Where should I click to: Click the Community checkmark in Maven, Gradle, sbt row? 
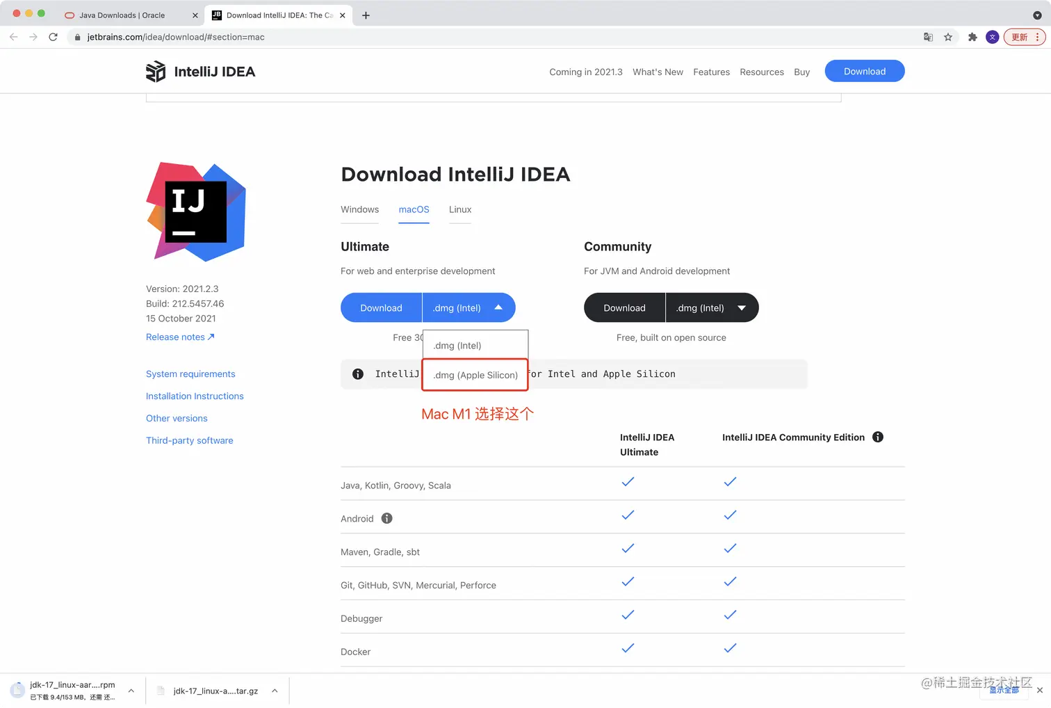(x=730, y=548)
